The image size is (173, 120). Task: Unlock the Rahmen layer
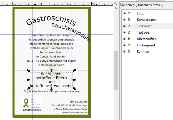[x=129, y=51]
